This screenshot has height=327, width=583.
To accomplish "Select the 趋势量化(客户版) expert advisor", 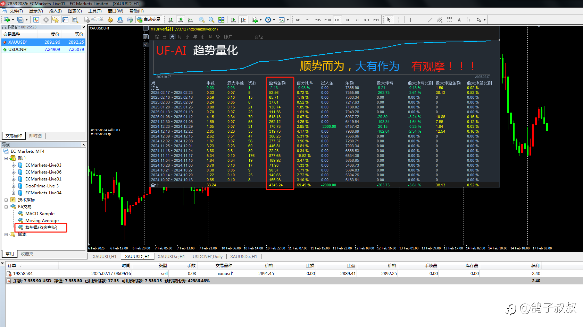I will (41, 228).
